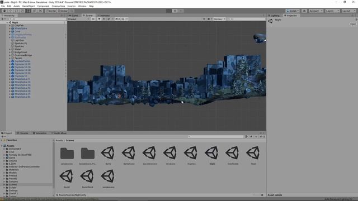The width and height of the screenshot is (358, 201).
Task: Open the Layers dropdown
Action: (x=332, y=11)
